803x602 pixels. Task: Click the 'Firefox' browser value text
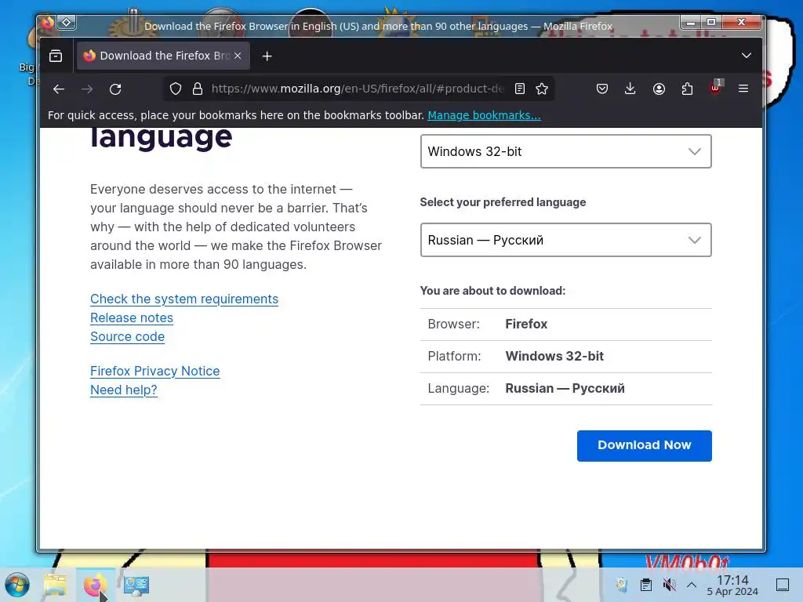click(526, 324)
